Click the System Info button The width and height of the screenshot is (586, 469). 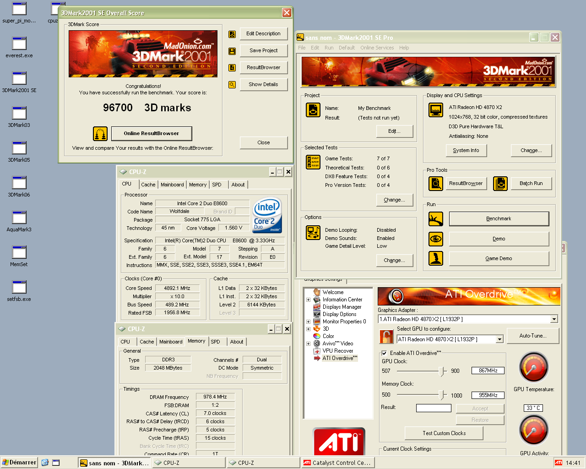(x=466, y=150)
